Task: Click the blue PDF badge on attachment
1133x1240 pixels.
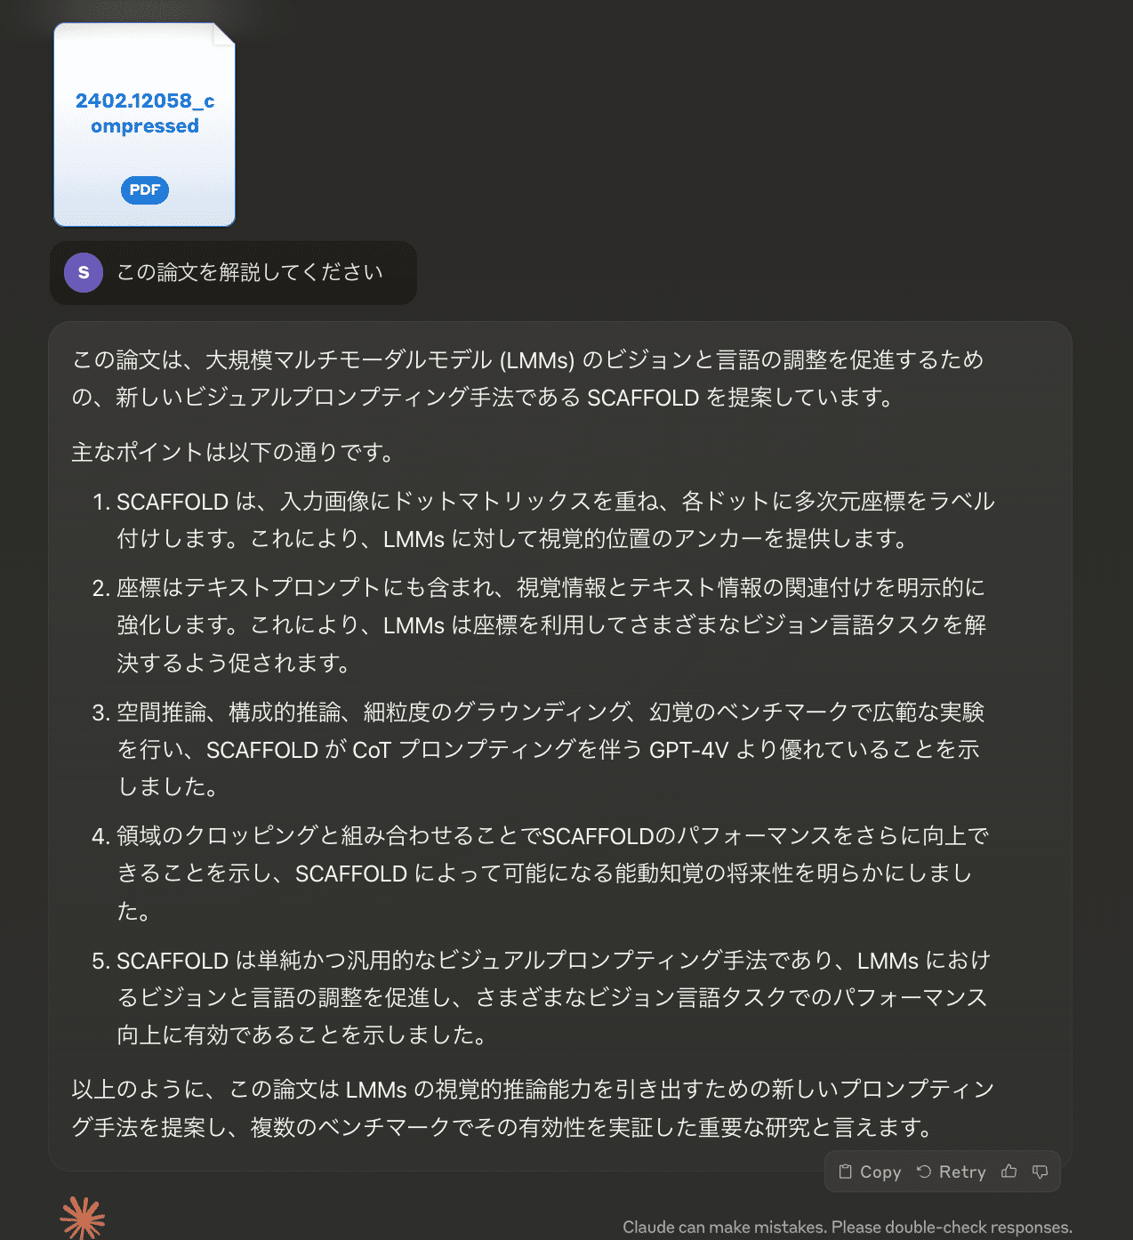Action: pyautogui.click(x=145, y=190)
